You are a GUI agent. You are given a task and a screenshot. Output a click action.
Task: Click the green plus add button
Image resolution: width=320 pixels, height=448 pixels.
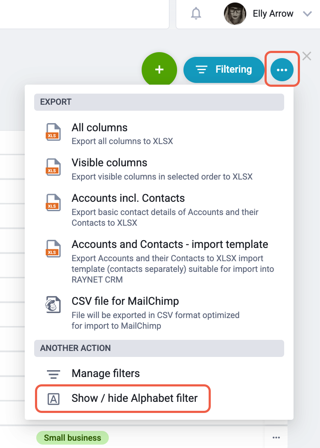pyautogui.click(x=159, y=69)
